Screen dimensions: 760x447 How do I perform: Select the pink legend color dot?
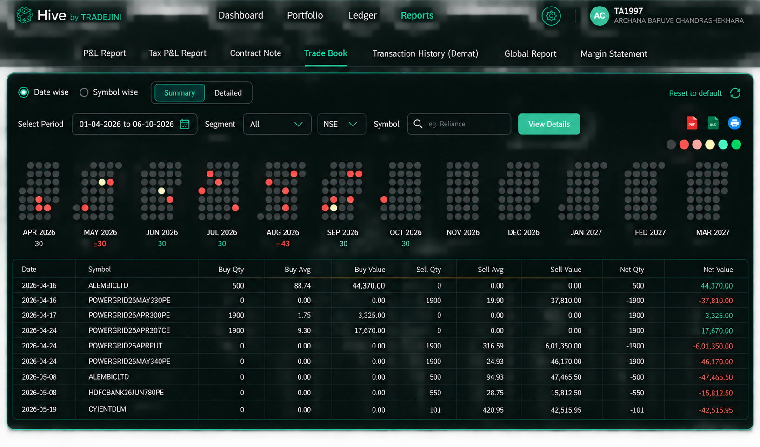pos(697,145)
